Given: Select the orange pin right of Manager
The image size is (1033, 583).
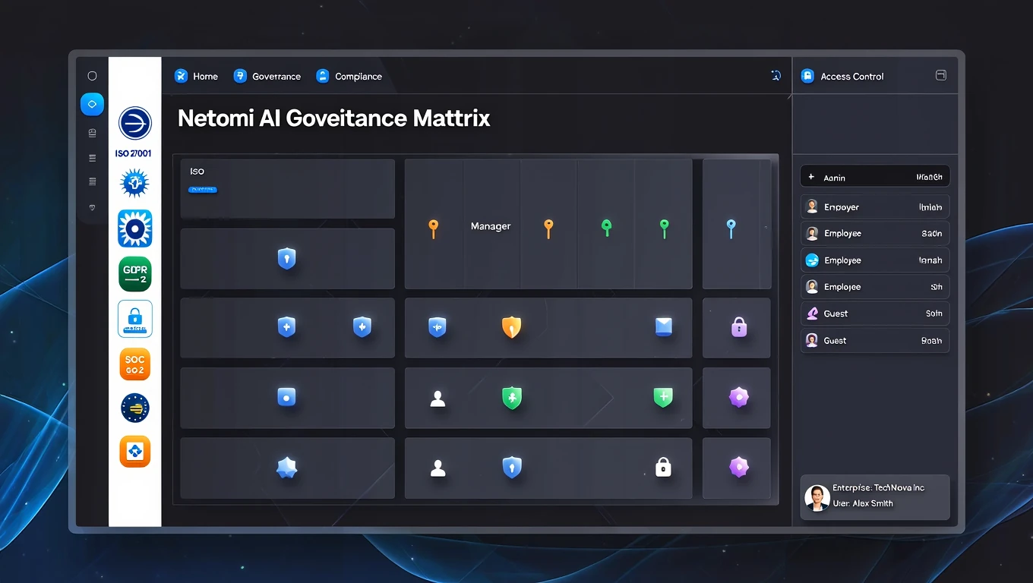Looking at the screenshot, I should (548, 228).
